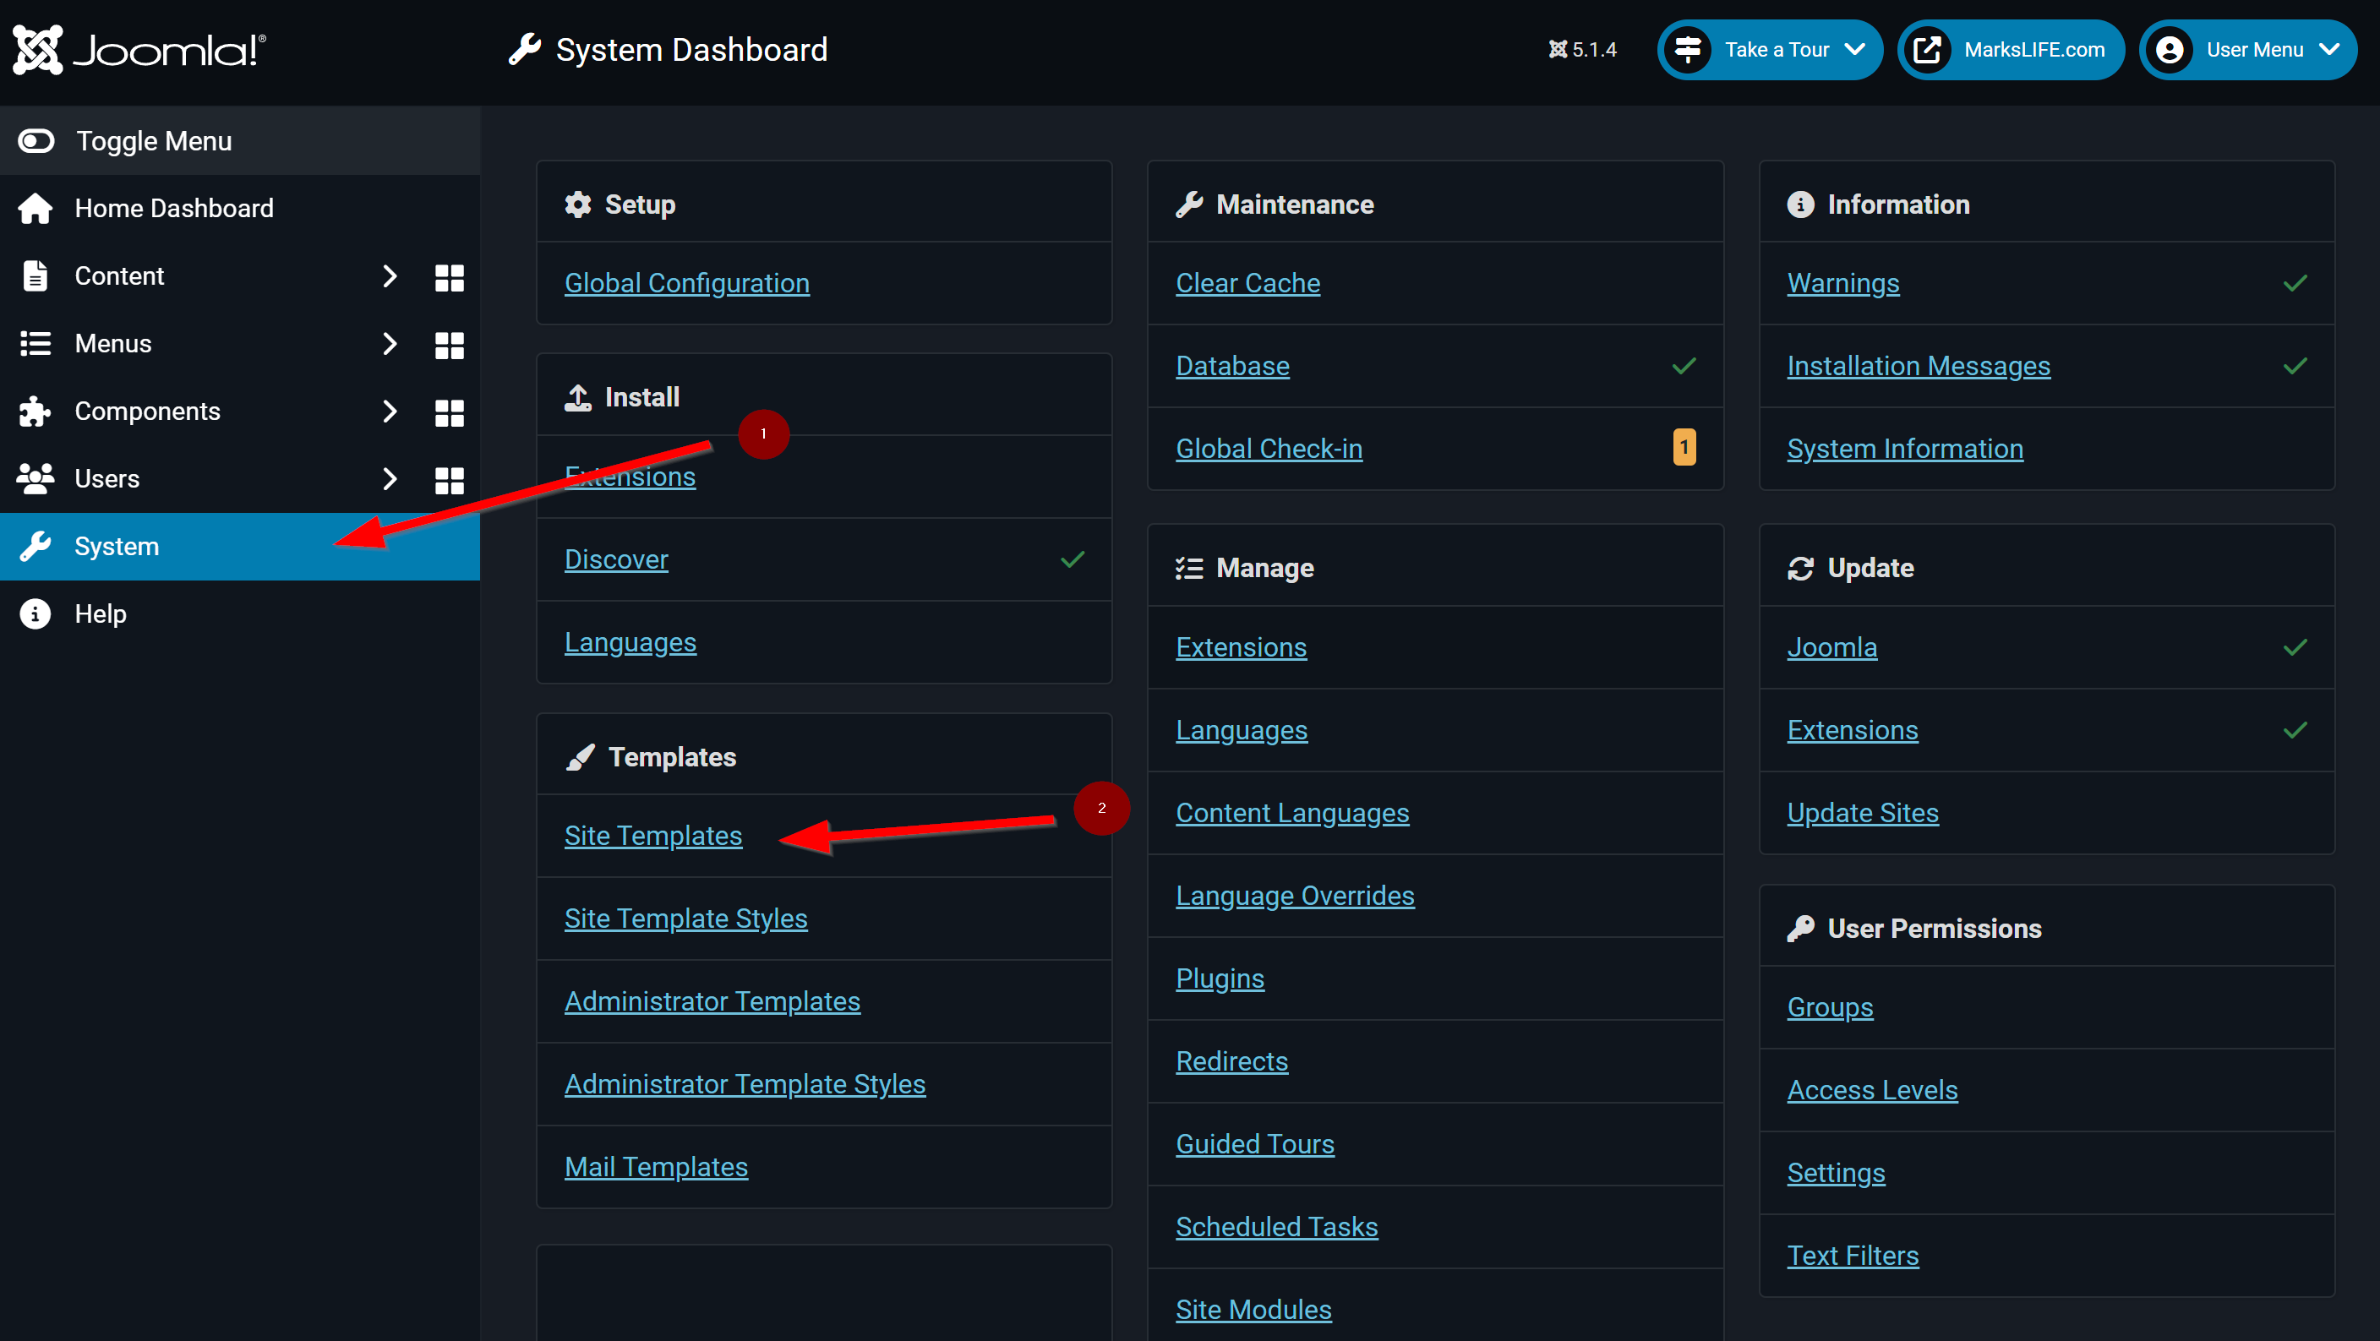Click the Global Check-in count badge
Screen dimensions: 2380x1341
coord(1684,447)
